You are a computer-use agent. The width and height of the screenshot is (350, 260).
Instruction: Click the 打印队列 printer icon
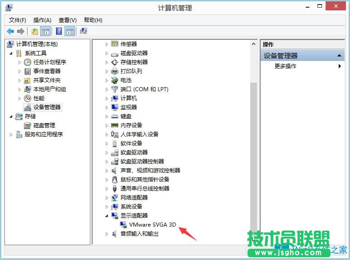[x=115, y=71]
